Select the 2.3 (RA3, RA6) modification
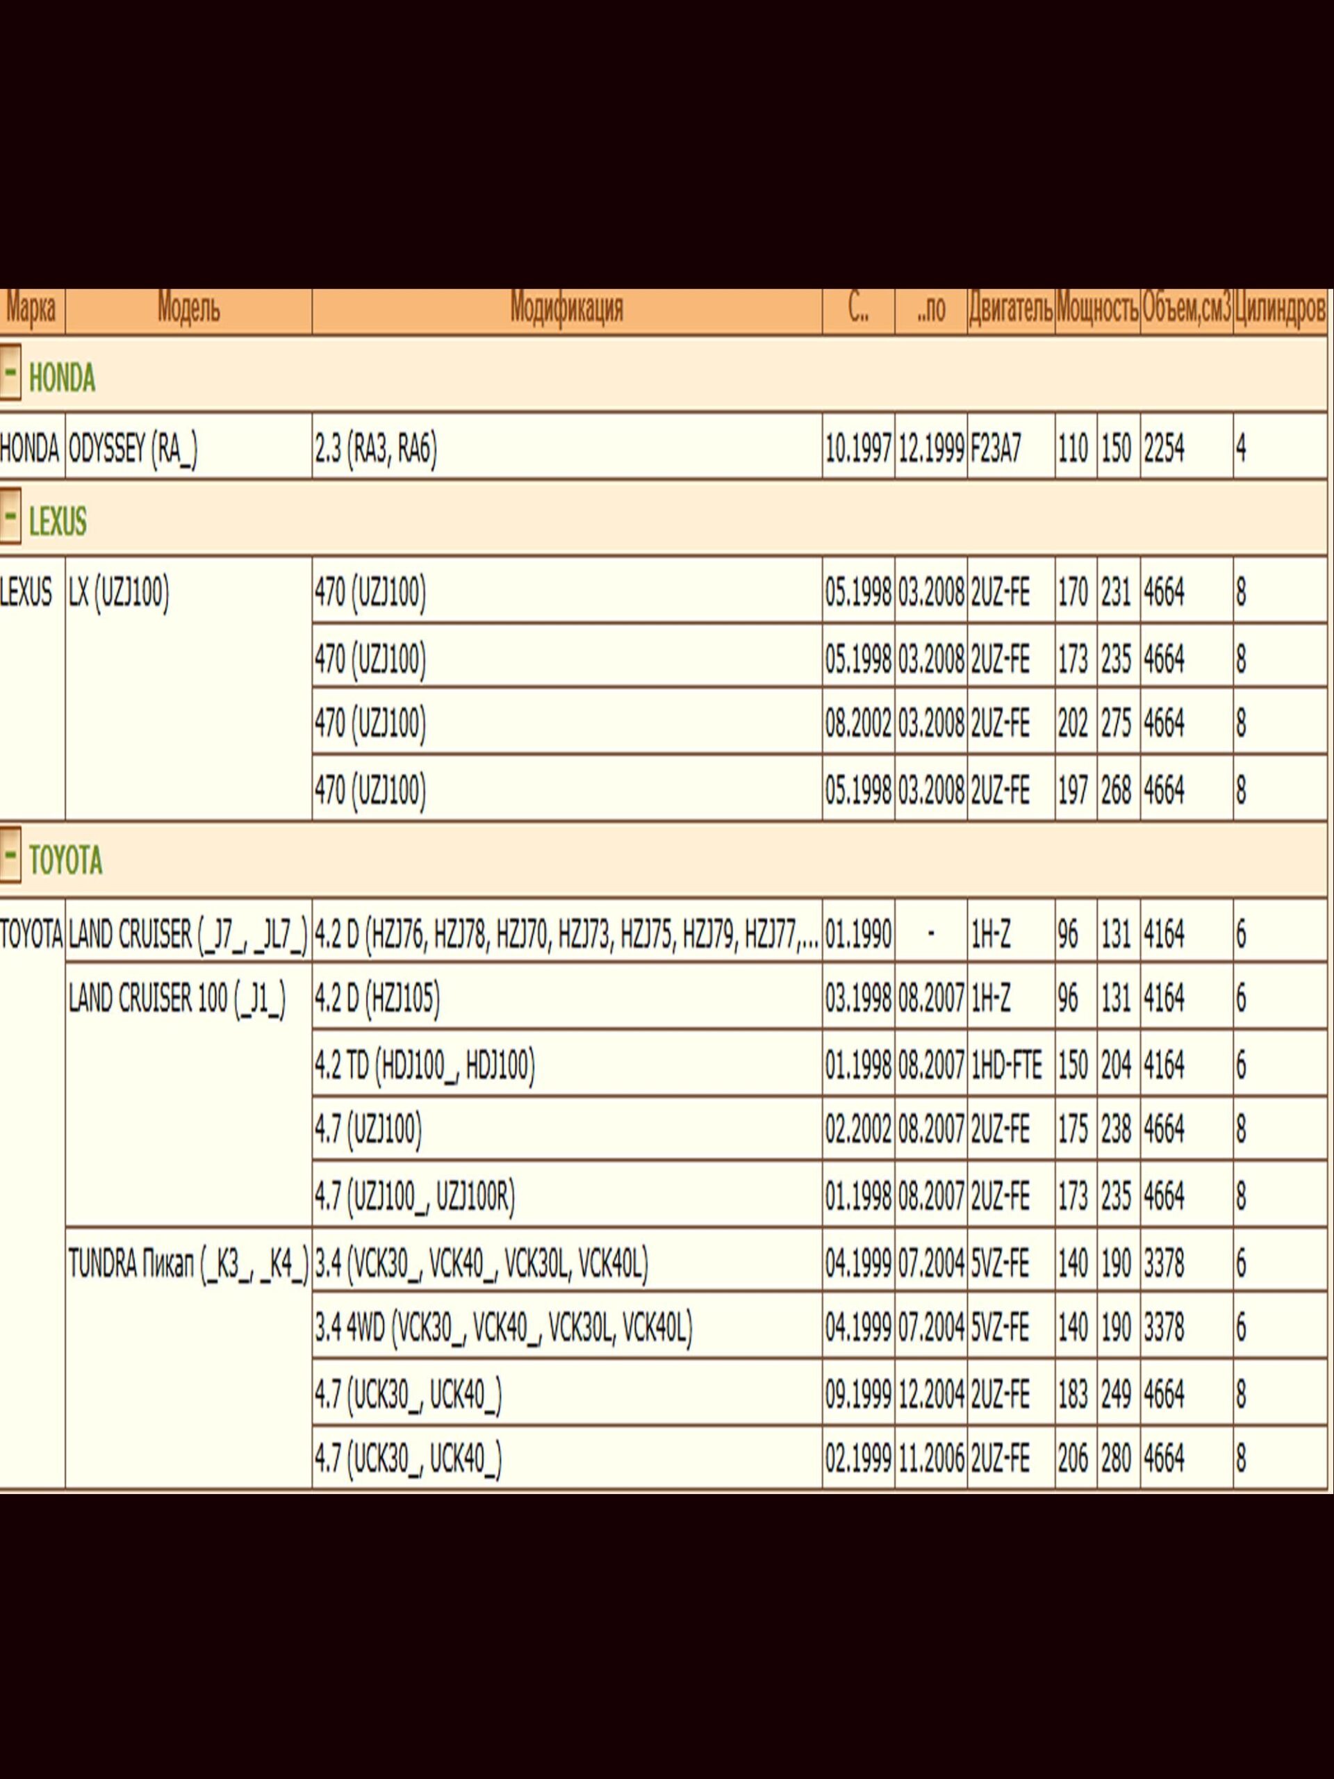Image resolution: width=1334 pixels, height=1779 pixels. point(375,448)
